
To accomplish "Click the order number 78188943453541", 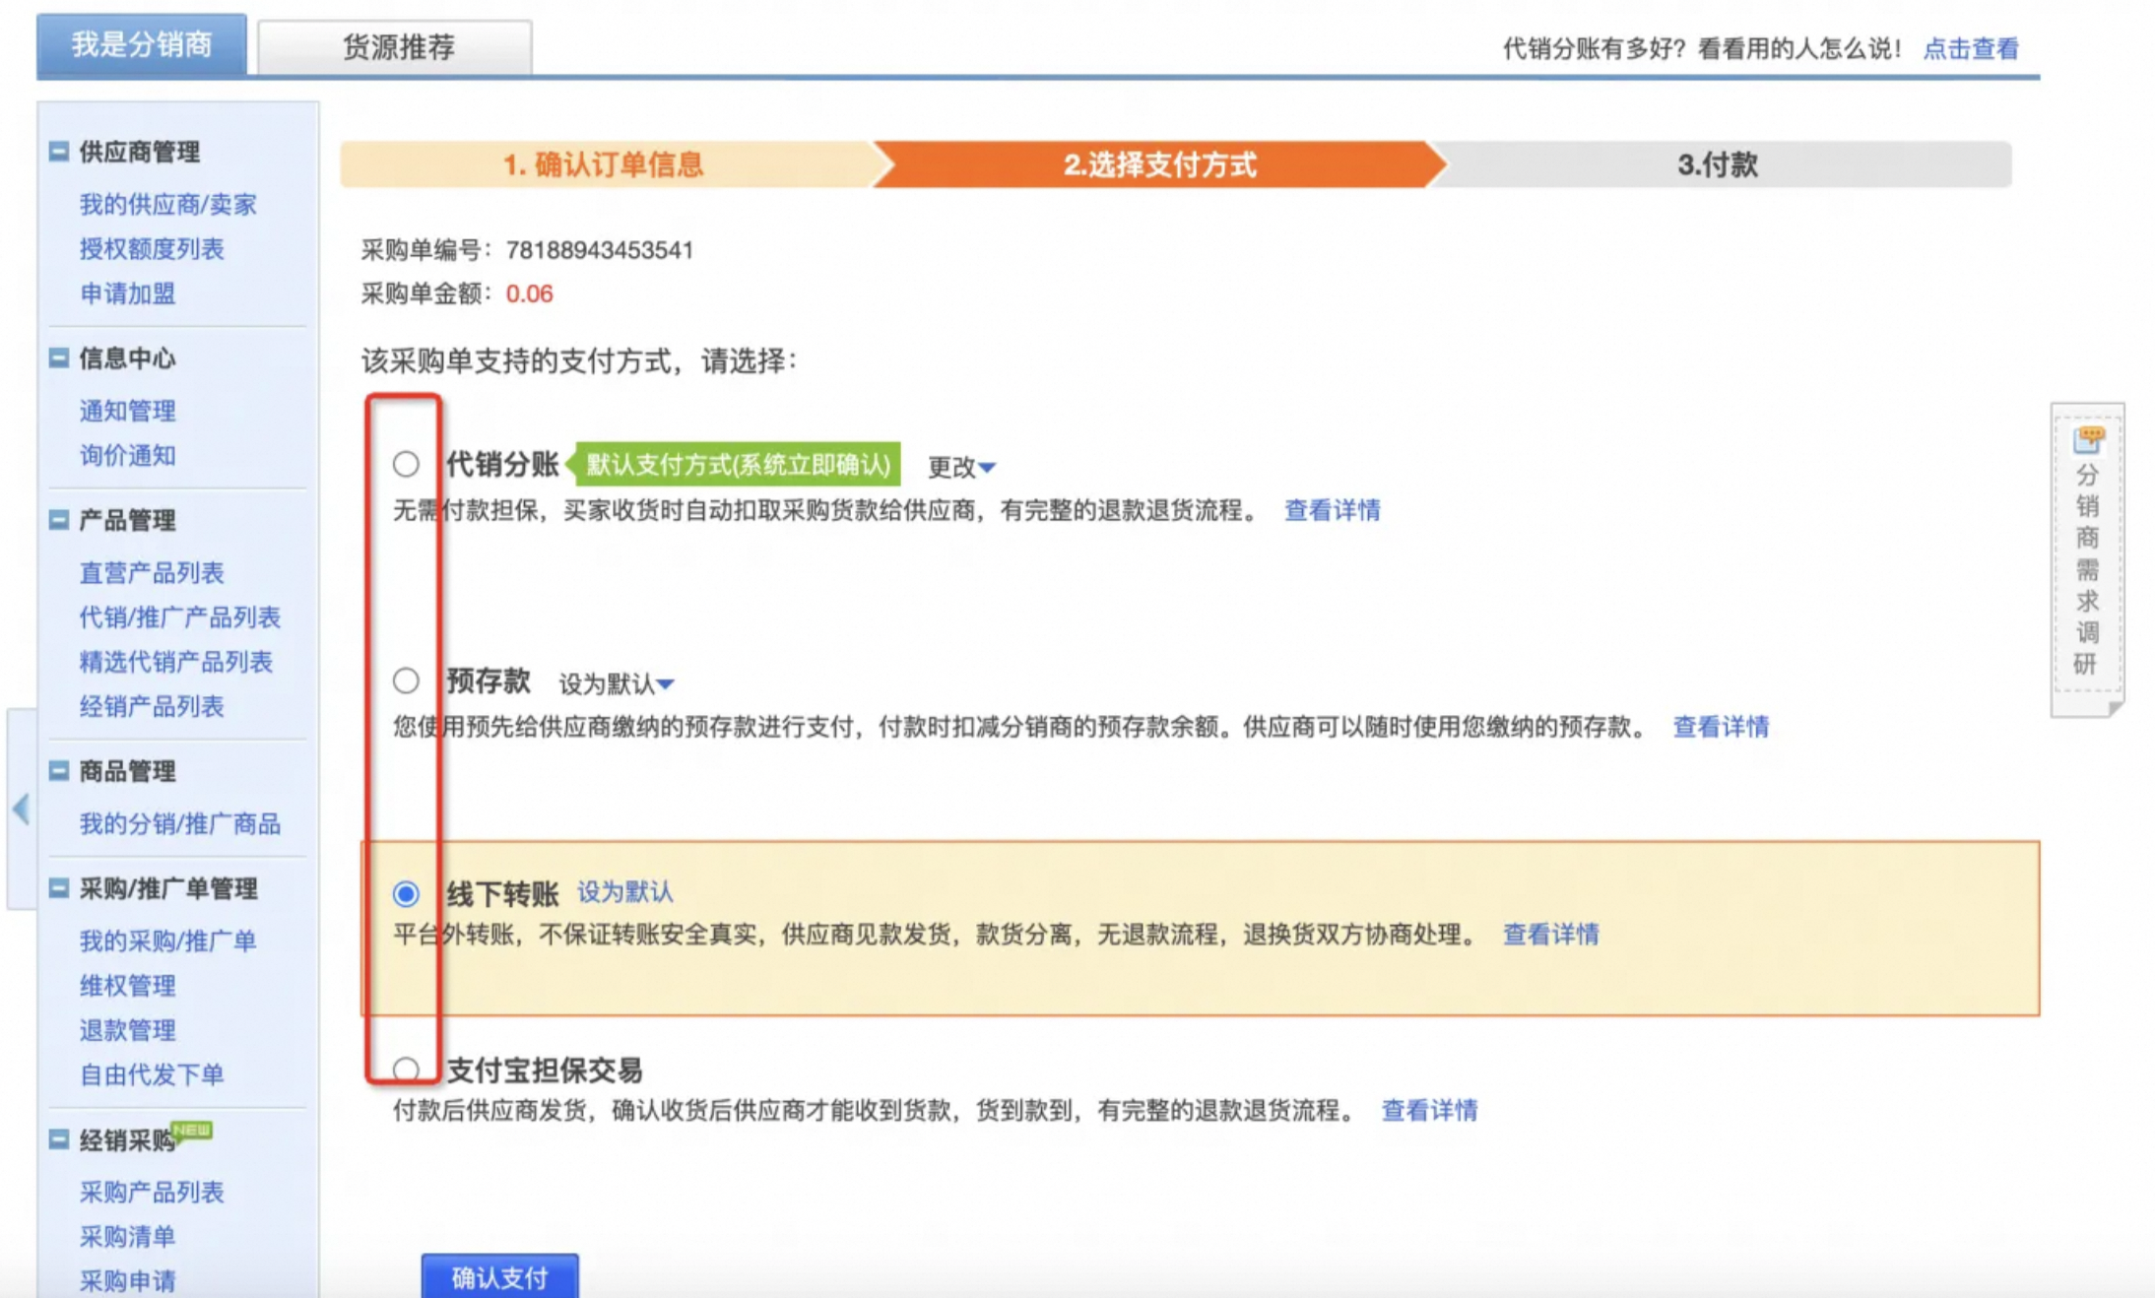I will pyautogui.click(x=600, y=250).
